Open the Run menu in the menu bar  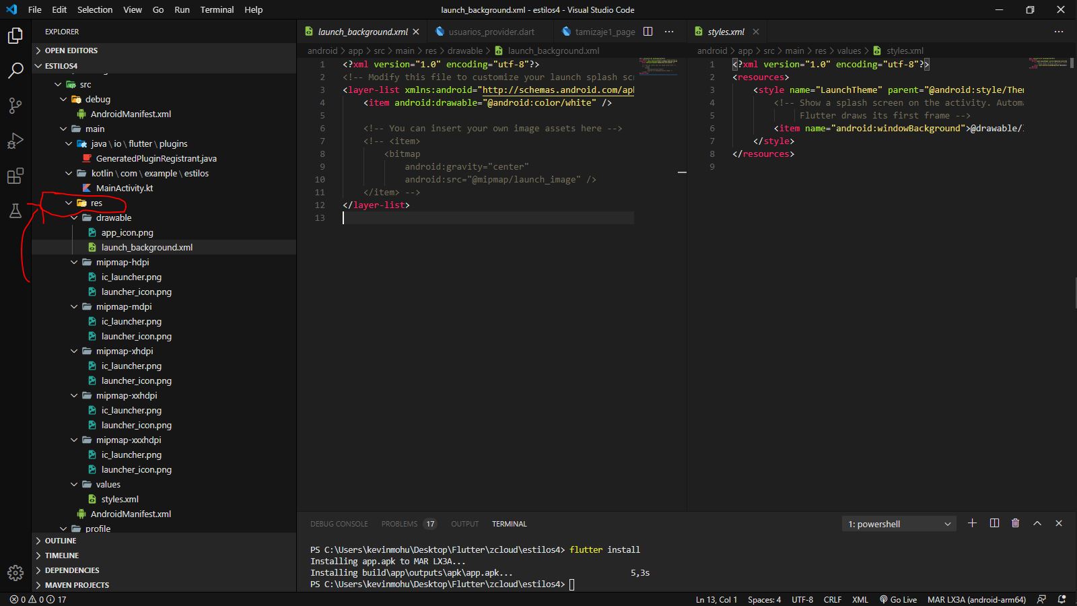[x=182, y=9]
